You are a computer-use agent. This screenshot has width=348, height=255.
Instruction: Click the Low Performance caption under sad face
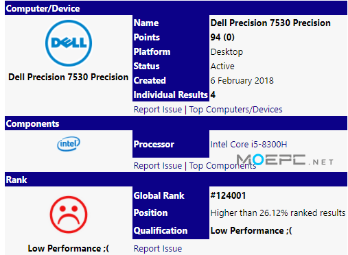click(x=69, y=248)
